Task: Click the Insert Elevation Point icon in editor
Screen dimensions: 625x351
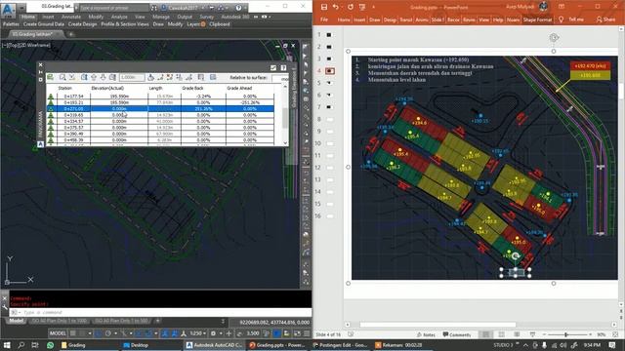Action: click(160, 77)
